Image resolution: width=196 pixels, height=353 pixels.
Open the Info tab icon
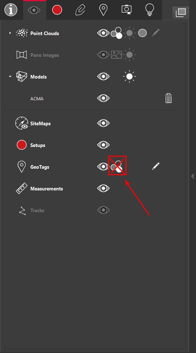pos(11,10)
